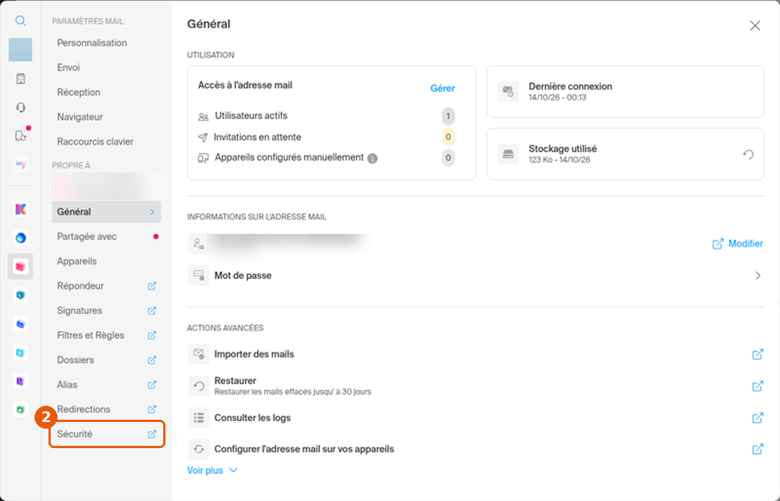Refresh the Stockage utilisé value

(x=748, y=154)
